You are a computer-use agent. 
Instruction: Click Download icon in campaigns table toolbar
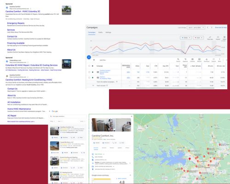pyautogui.click(x=207, y=60)
